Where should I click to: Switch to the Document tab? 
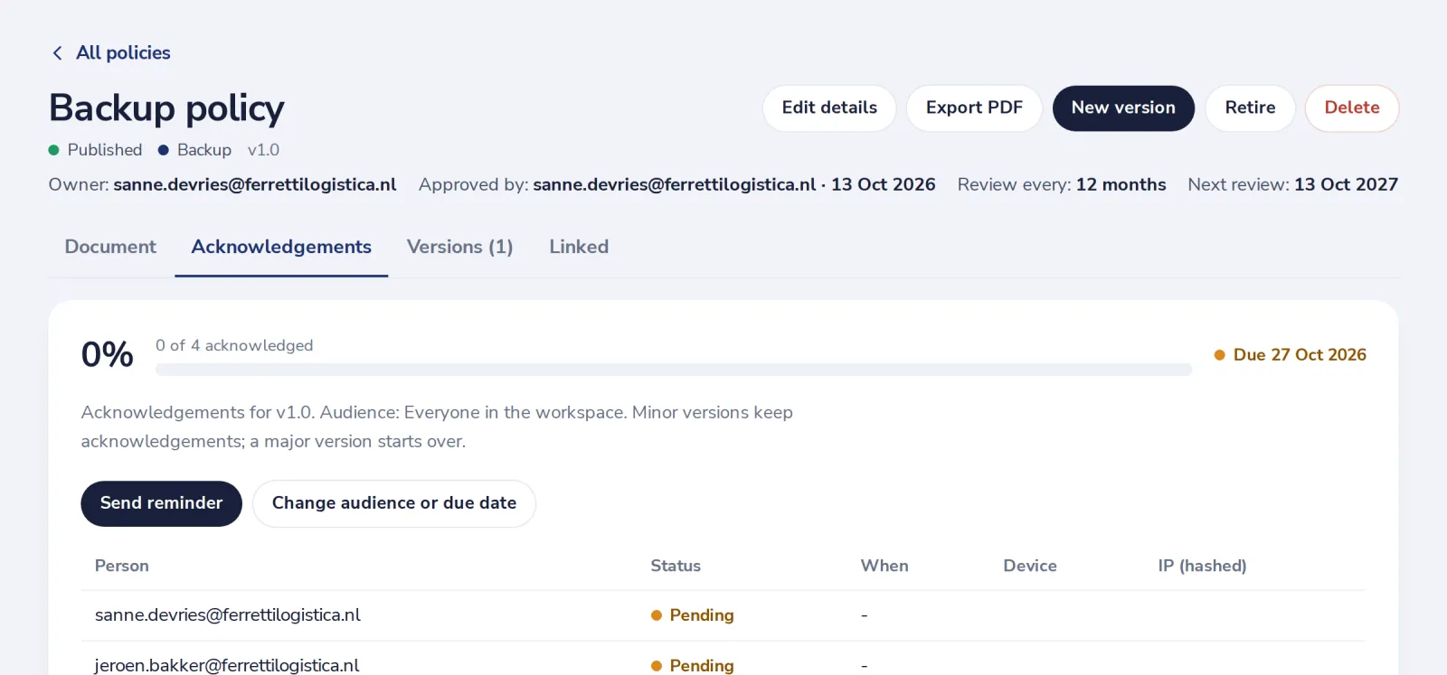(x=110, y=247)
